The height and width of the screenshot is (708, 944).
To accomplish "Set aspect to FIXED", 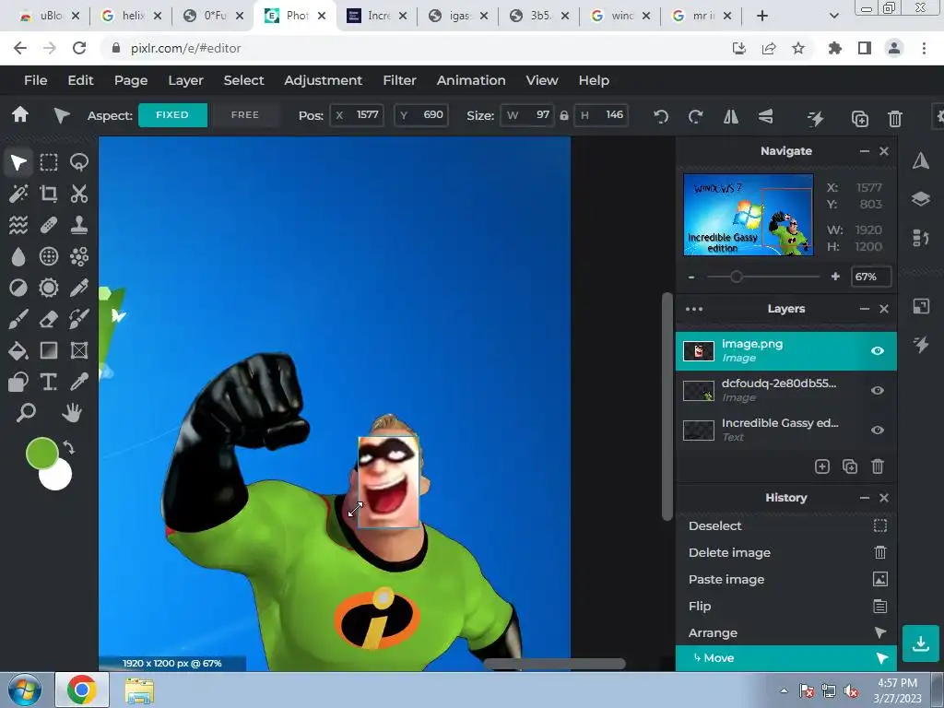I will [172, 115].
